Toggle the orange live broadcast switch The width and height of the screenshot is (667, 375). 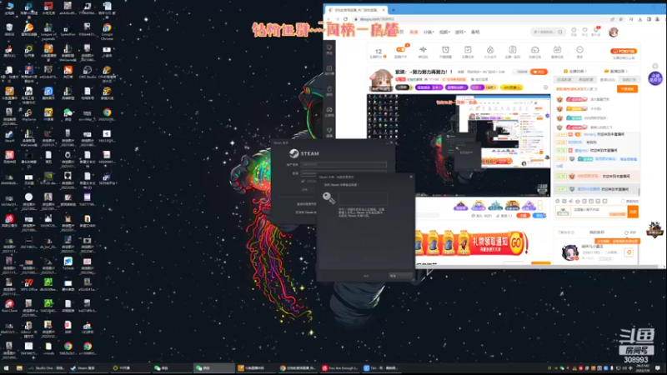(x=401, y=50)
